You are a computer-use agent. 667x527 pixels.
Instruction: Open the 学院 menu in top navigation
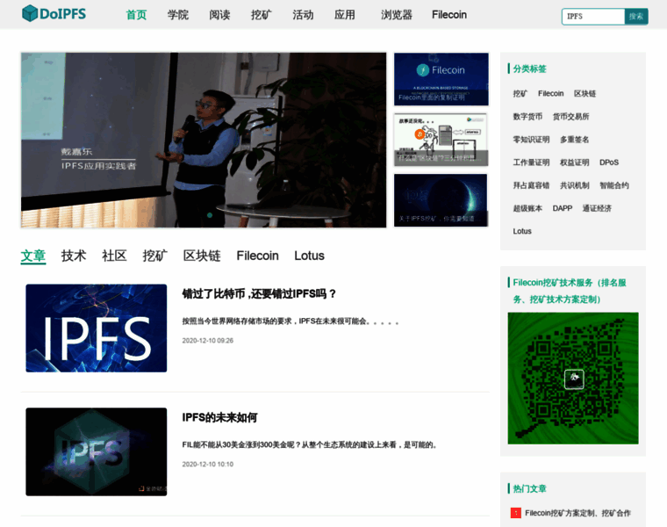coord(178,15)
